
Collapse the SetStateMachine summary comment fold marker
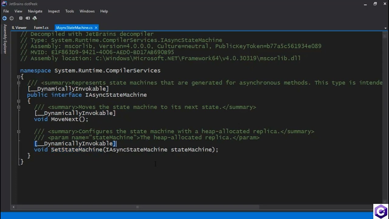pos(19,131)
